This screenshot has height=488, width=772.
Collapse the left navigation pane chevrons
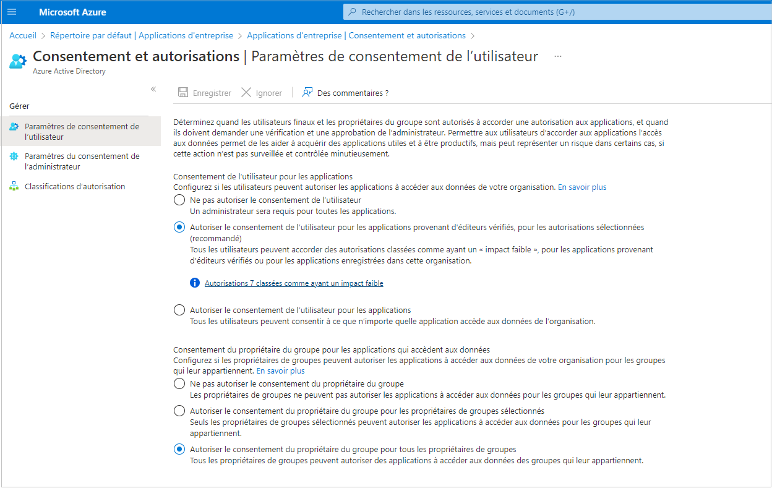pos(153,89)
